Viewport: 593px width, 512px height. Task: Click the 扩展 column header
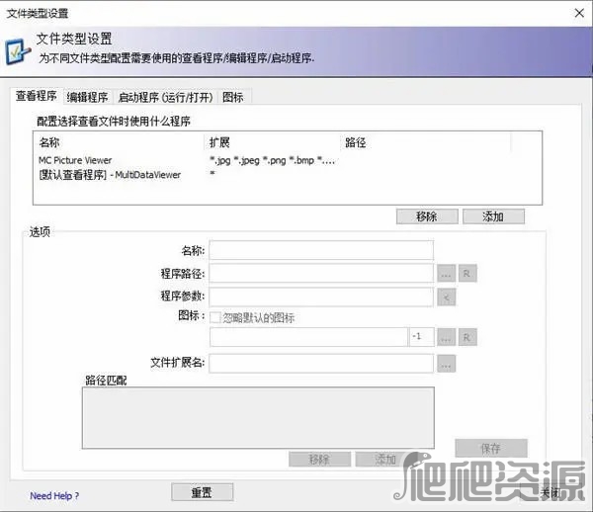(x=219, y=143)
